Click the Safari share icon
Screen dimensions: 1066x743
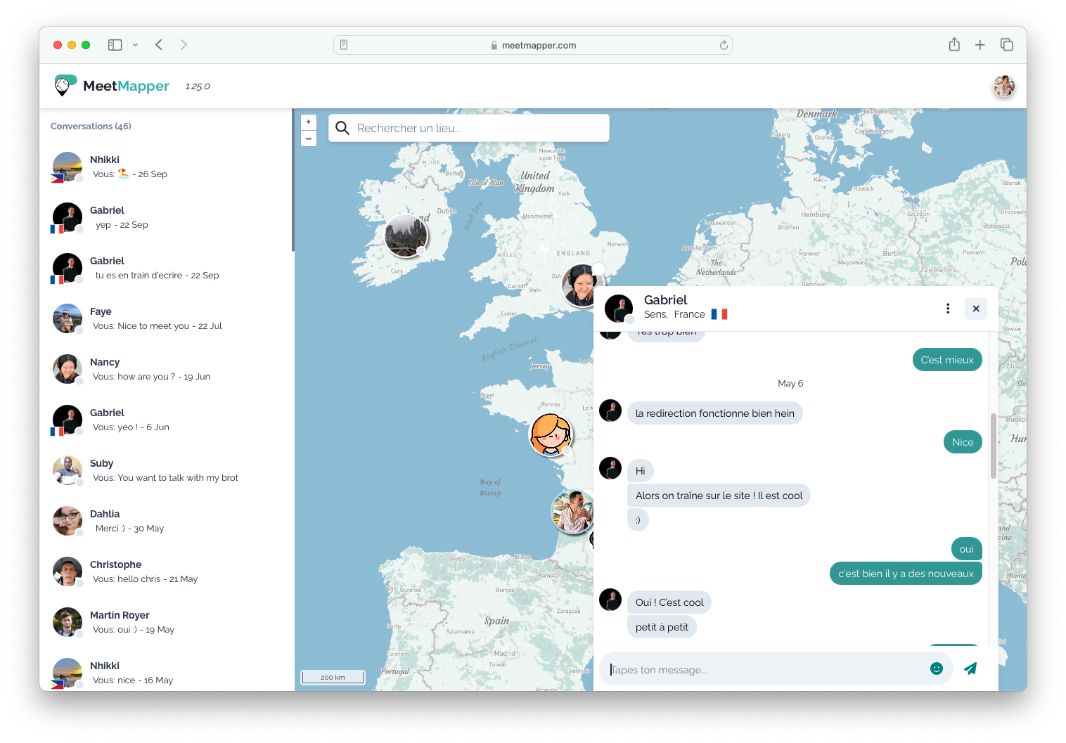[x=954, y=44]
